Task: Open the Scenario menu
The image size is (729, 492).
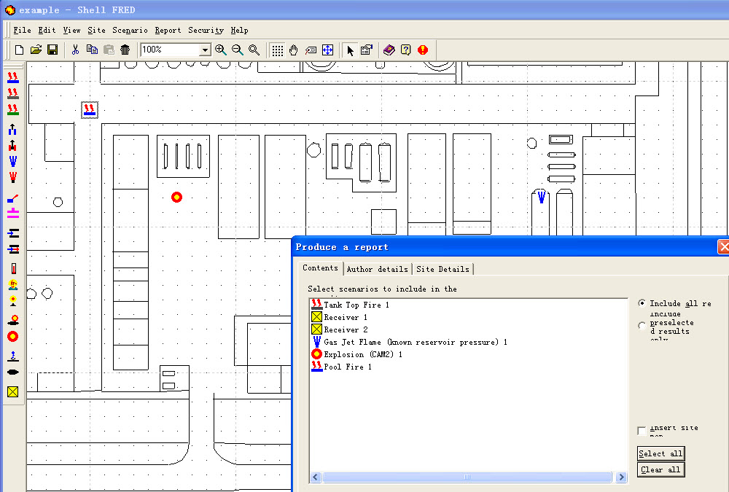Action: coord(130,30)
